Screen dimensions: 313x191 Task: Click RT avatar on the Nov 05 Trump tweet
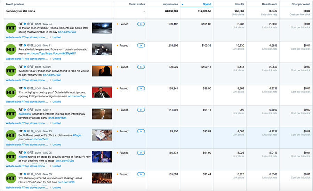[x=11, y=157]
